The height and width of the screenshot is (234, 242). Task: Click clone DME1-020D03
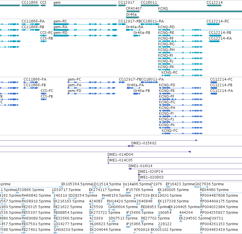(151, 177)
